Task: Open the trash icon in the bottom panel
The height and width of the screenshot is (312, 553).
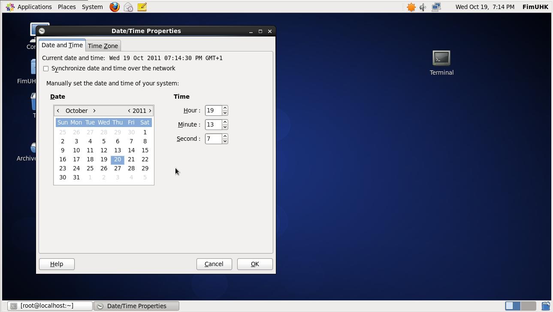Action: tap(546, 306)
